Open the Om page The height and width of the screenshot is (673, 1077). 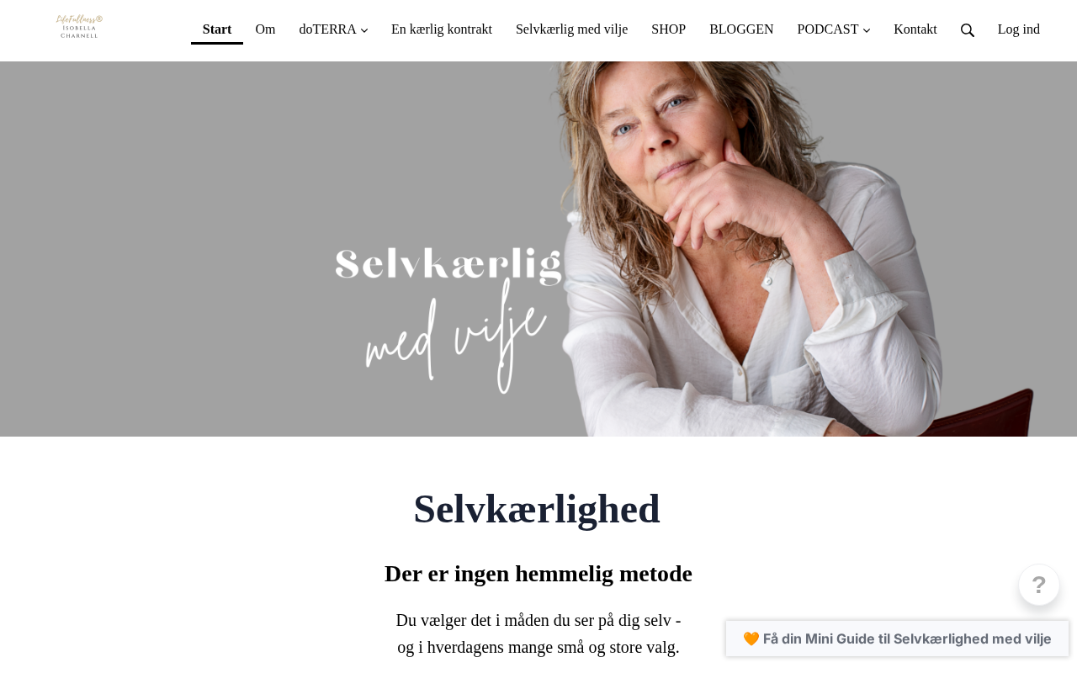(x=265, y=29)
